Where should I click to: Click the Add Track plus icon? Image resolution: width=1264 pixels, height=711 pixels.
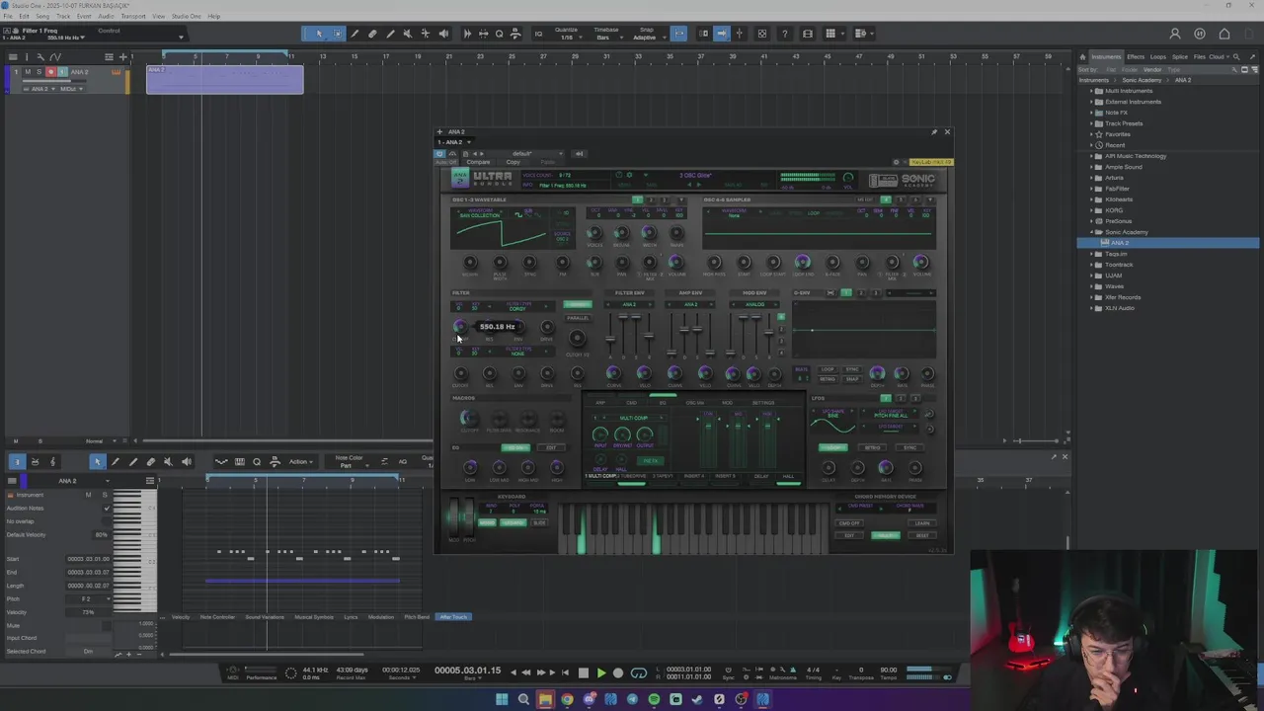pos(122,56)
